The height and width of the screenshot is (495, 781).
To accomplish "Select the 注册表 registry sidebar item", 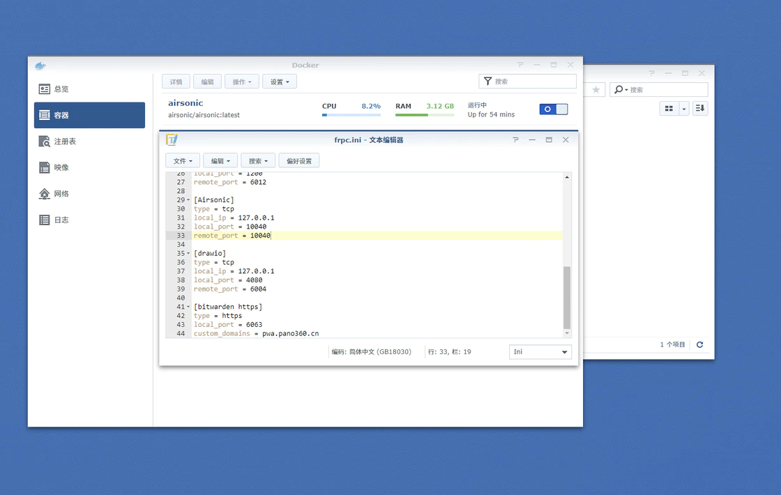I will (x=64, y=142).
